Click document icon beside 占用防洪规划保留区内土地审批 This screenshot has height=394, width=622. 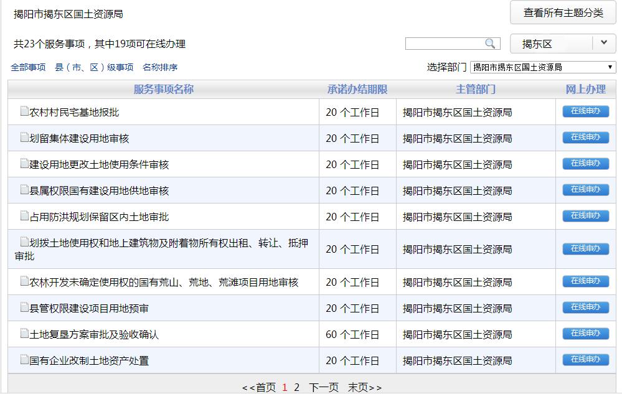click(x=25, y=215)
